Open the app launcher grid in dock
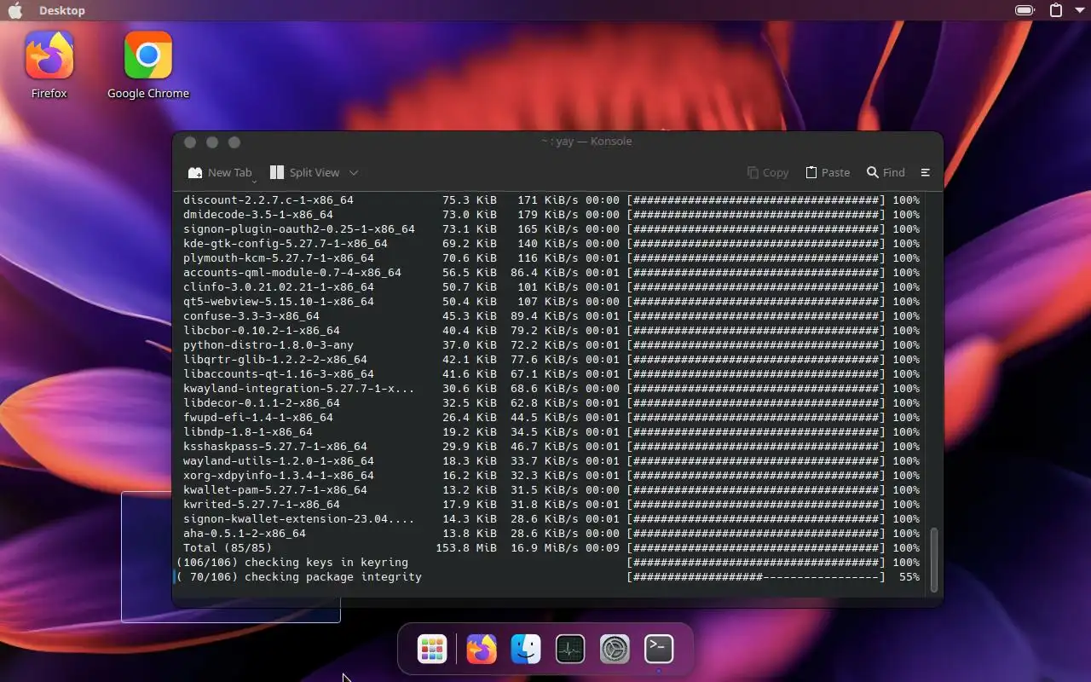 [x=432, y=650]
